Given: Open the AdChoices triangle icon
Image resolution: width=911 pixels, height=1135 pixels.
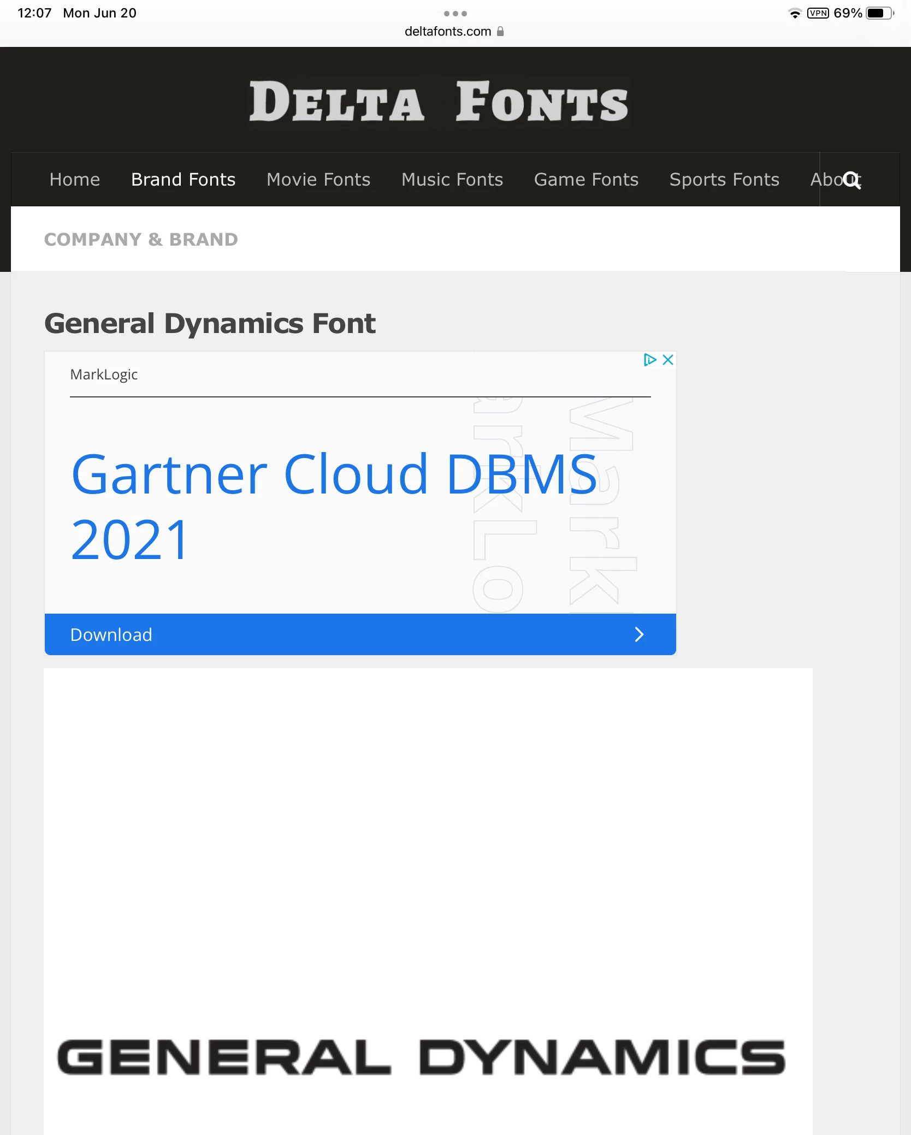Looking at the screenshot, I should click(x=649, y=360).
